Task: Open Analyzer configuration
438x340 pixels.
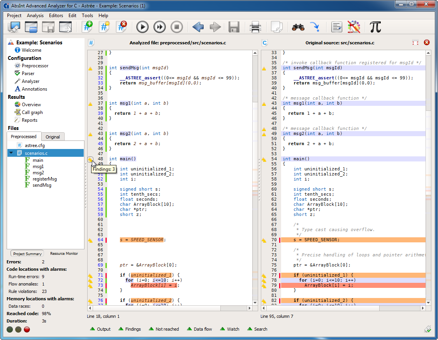Action: pyautogui.click(x=27, y=82)
